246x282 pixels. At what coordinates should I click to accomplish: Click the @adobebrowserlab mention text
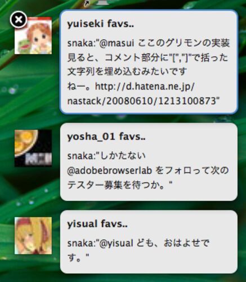[x=110, y=171]
